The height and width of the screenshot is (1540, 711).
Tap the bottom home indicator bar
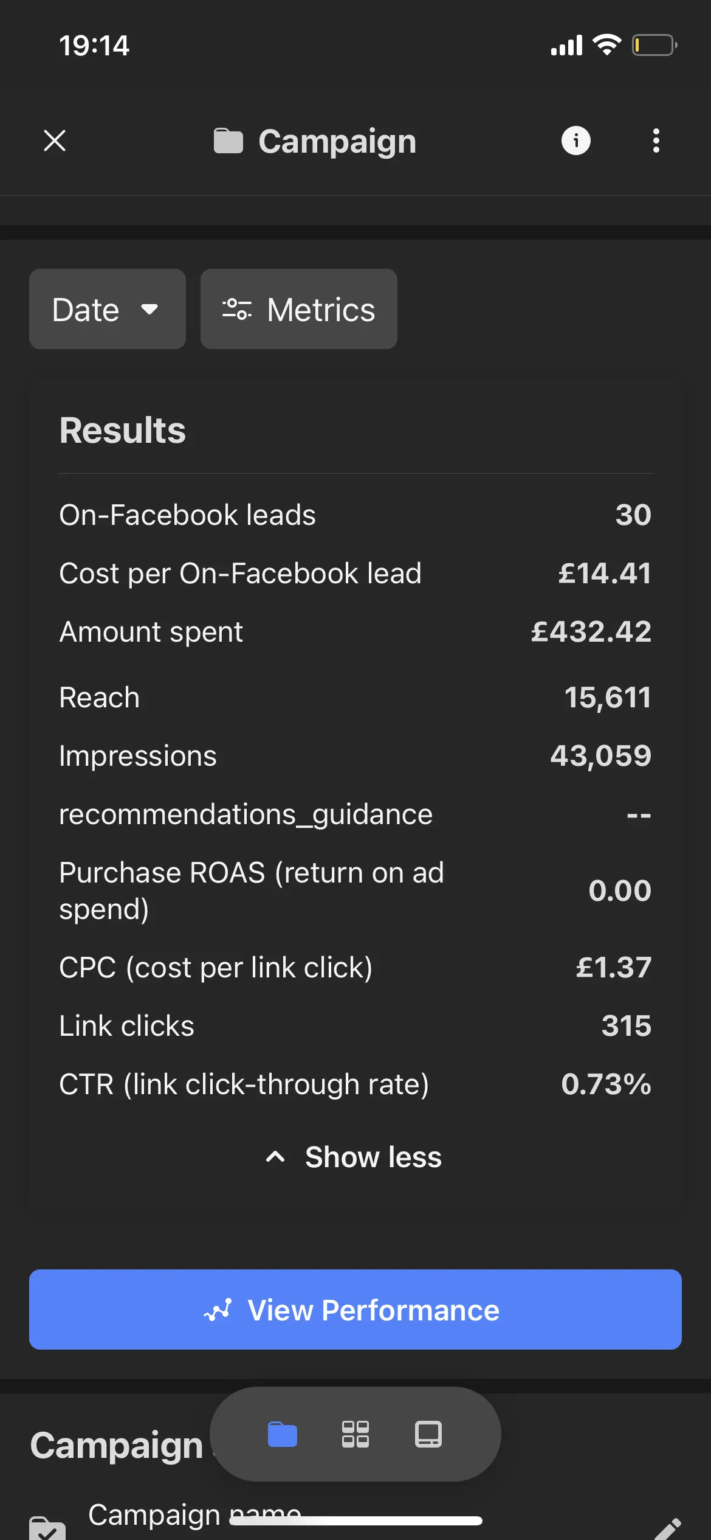point(355,1521)
